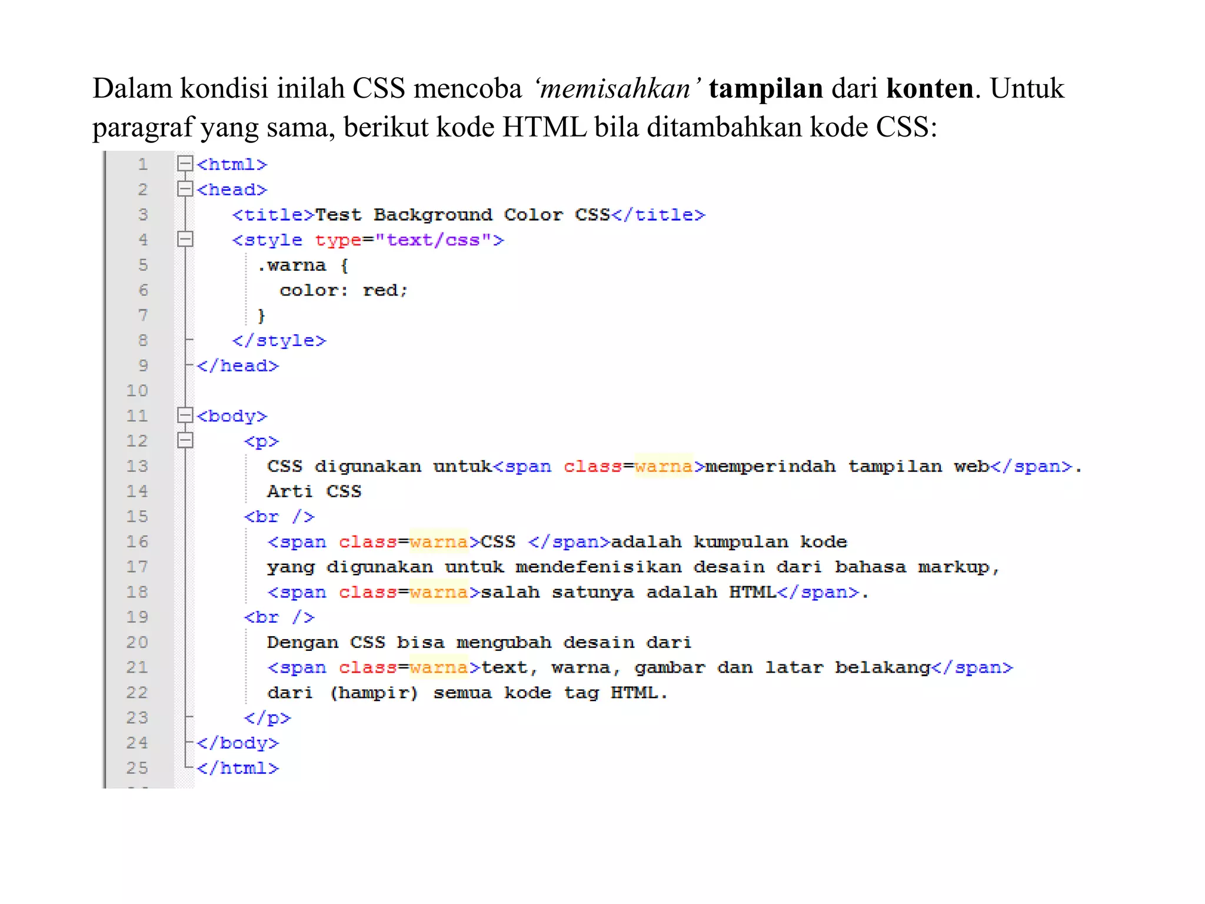Image resolution: width=1205 pixels, height=904 pixels.
Task: Click line number 25 in the gutter
Action: tap(137, 767)
